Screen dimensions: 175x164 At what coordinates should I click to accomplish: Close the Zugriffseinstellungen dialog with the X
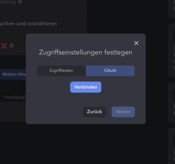(136, 43)
